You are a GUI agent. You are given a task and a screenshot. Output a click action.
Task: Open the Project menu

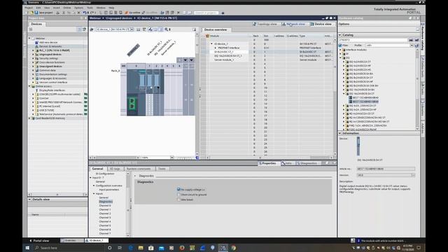[x=29, y=8]
